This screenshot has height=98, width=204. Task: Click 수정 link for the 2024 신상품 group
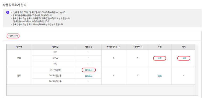click(160, 76)
